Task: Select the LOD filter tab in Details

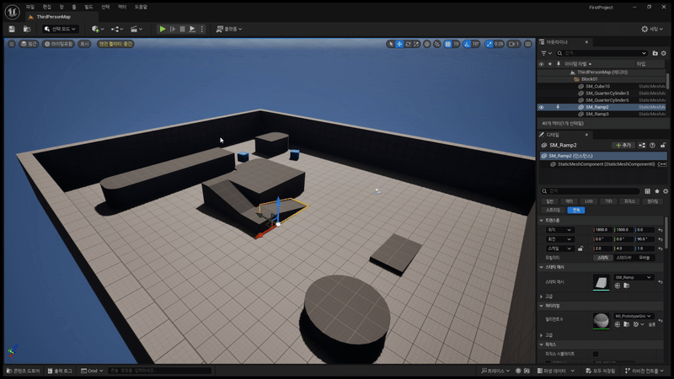Action: [x=588, y=201]
